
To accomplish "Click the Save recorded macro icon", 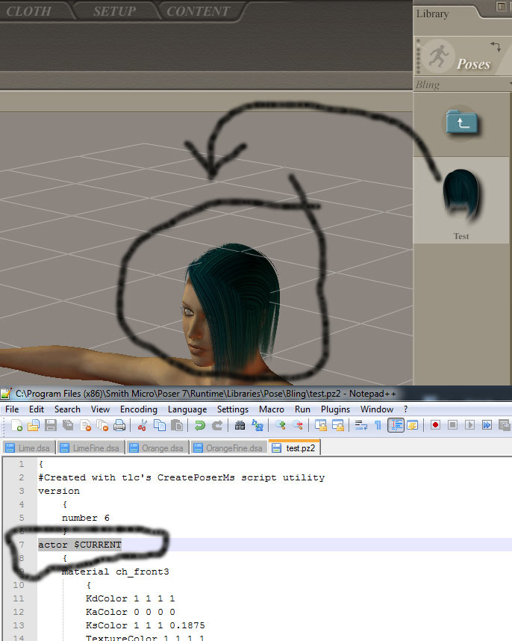I will [x=504, y=425].
